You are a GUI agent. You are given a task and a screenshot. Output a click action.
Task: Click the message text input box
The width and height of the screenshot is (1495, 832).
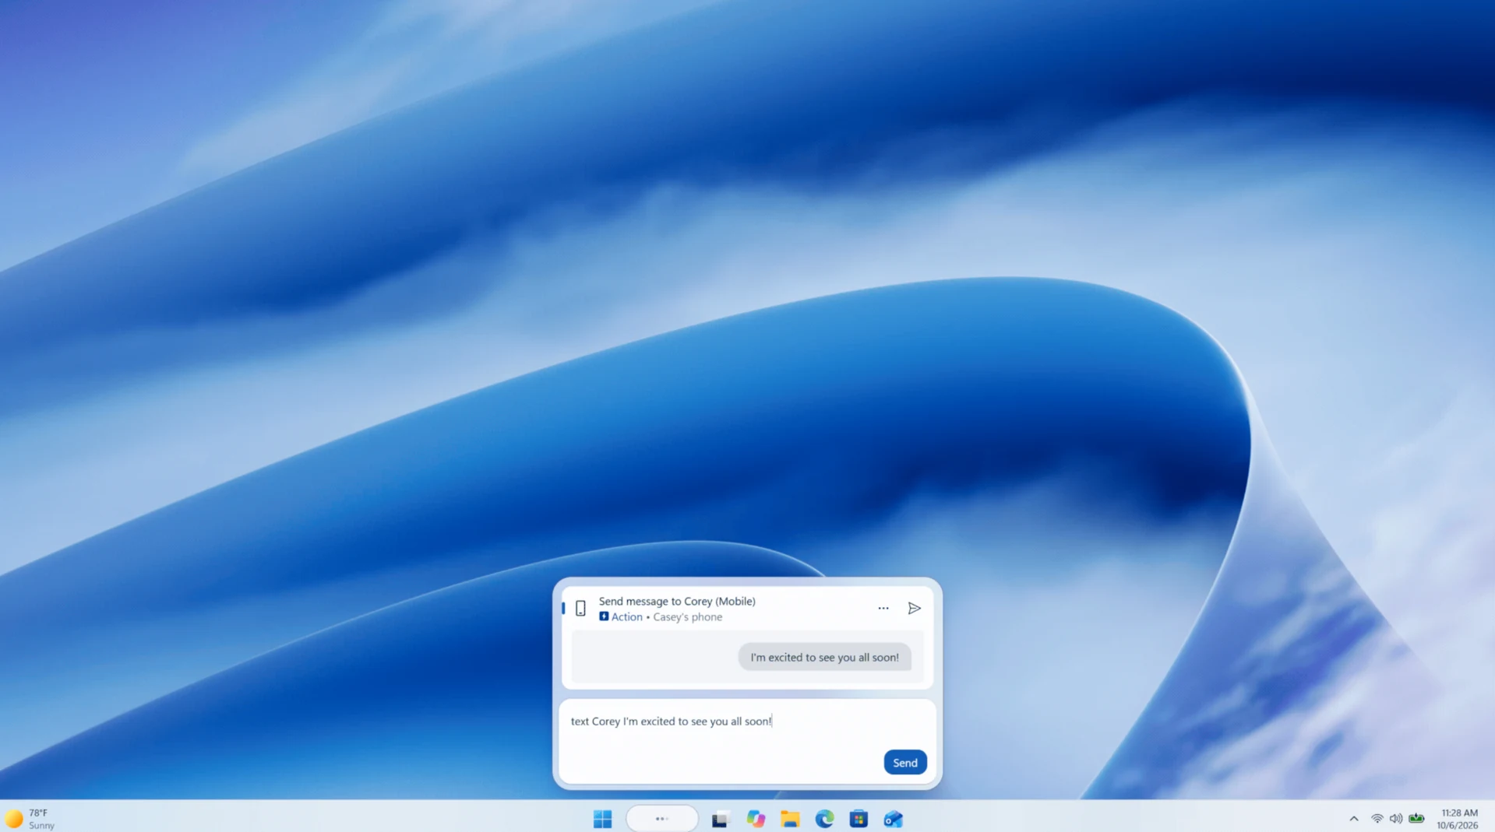click(x=746, y=740)
